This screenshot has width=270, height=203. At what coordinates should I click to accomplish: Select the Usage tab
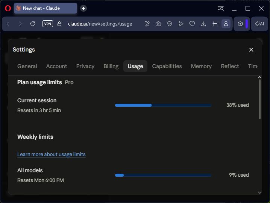pos(135,66)
